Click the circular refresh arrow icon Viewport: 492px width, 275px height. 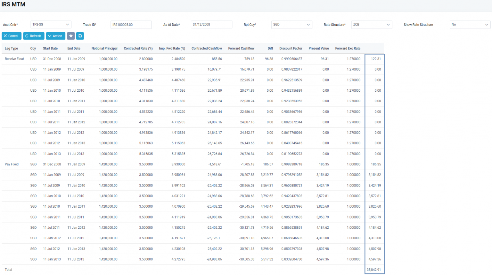click(27, 36)
